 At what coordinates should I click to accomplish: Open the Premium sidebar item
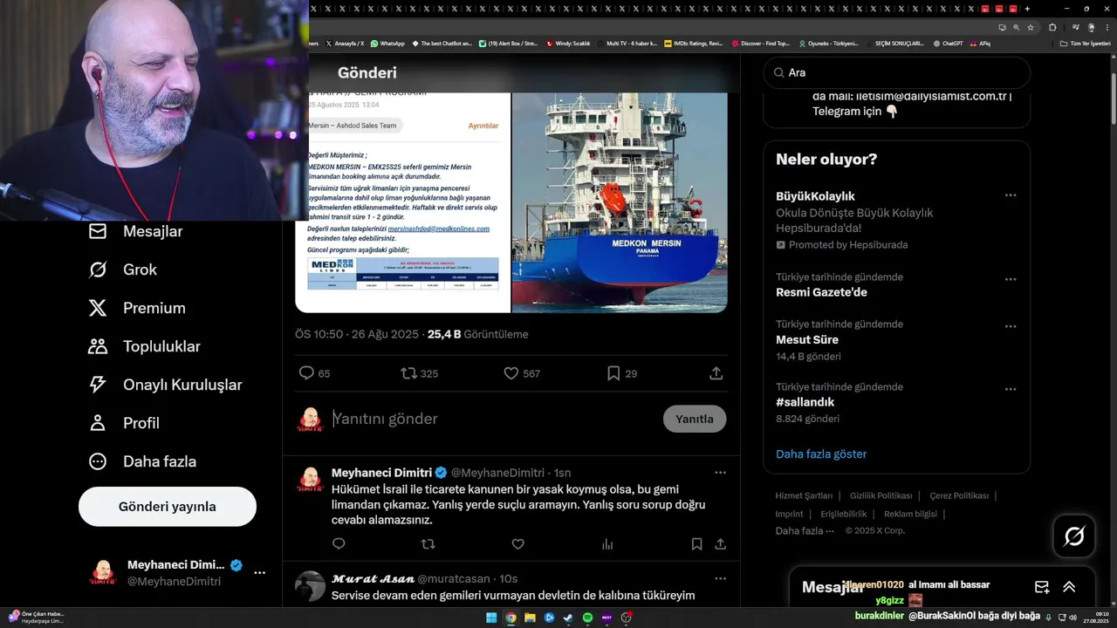137,308
